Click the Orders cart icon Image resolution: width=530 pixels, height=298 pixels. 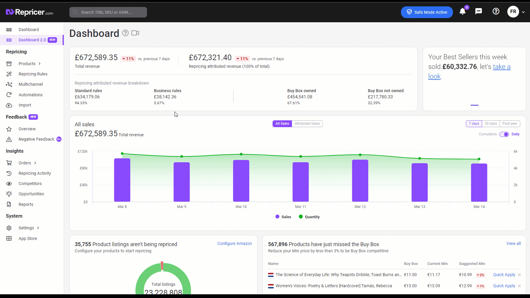point(9,163)
